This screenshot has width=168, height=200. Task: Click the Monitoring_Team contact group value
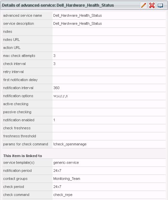[67, 179]
